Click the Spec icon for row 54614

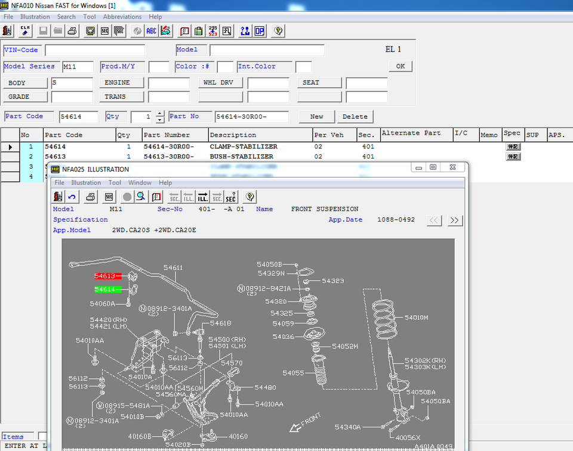pos(513,147)
